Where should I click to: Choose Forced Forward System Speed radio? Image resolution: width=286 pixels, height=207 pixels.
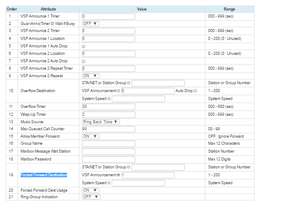109,183
